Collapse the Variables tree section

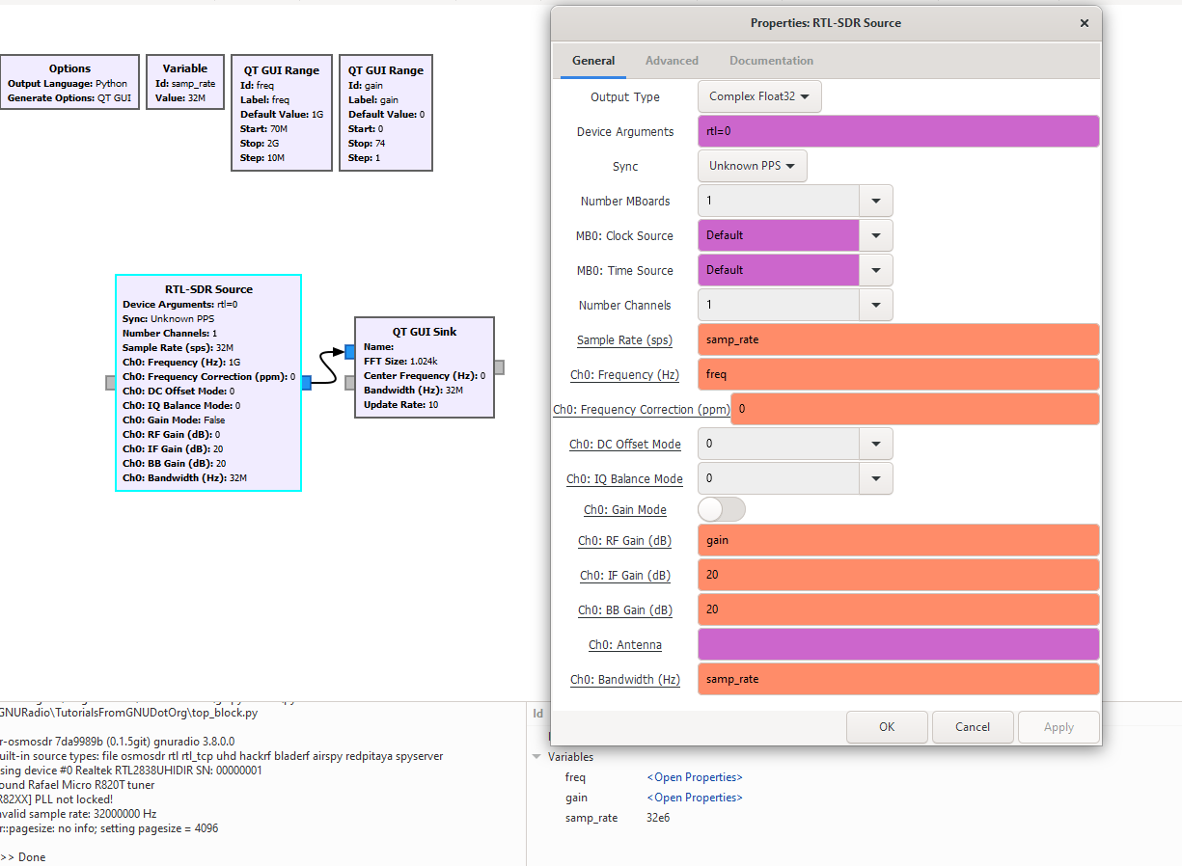pos(537,757)
